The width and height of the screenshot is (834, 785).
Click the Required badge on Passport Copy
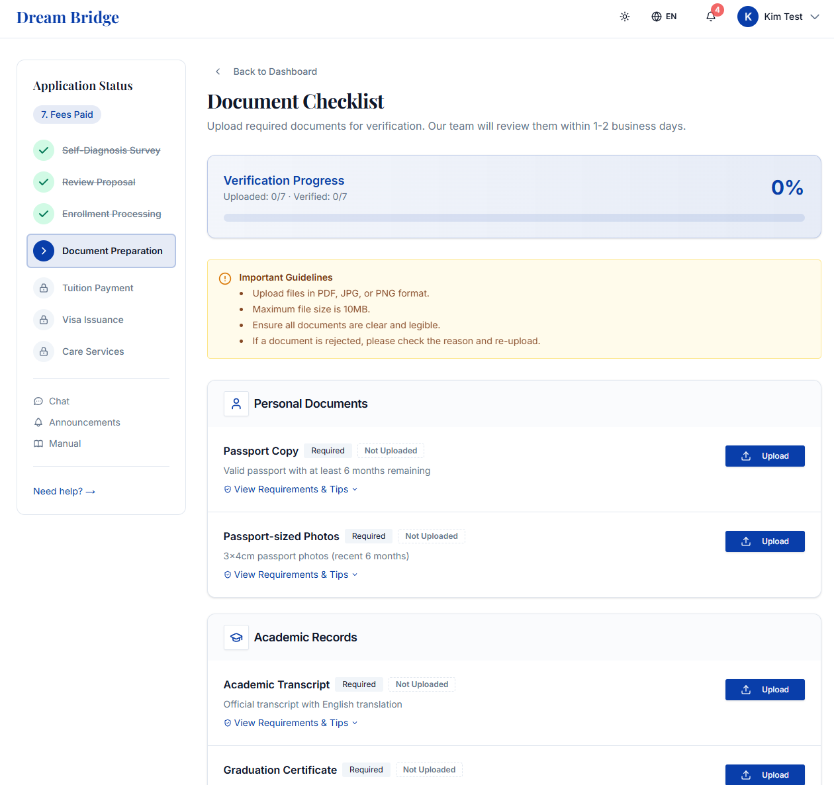coord(328,451)
